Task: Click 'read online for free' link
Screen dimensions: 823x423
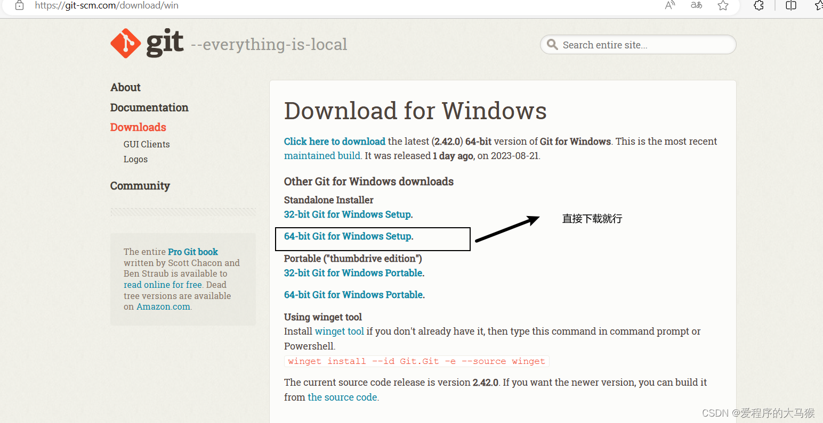Action: (163, 285)
